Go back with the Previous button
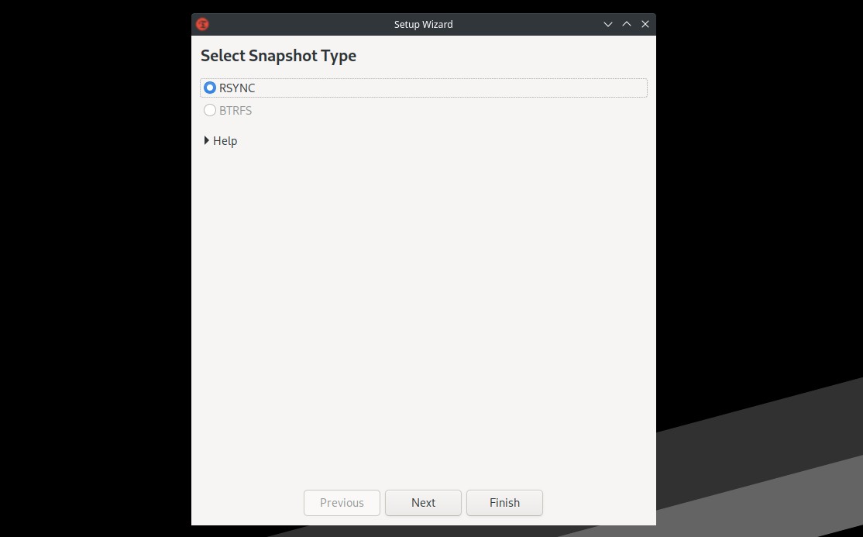 click(x=342, y=503)
